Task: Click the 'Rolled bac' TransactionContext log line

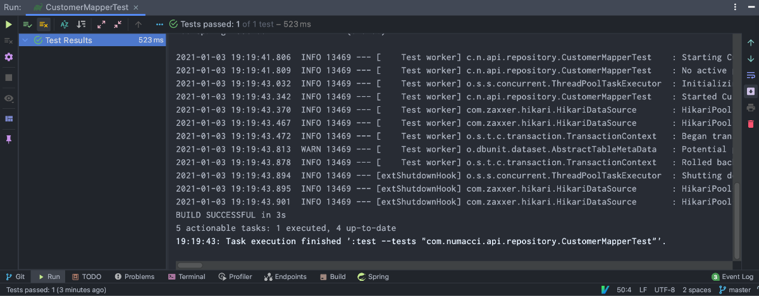Action: pyautogui.click(x=454, y=163)
